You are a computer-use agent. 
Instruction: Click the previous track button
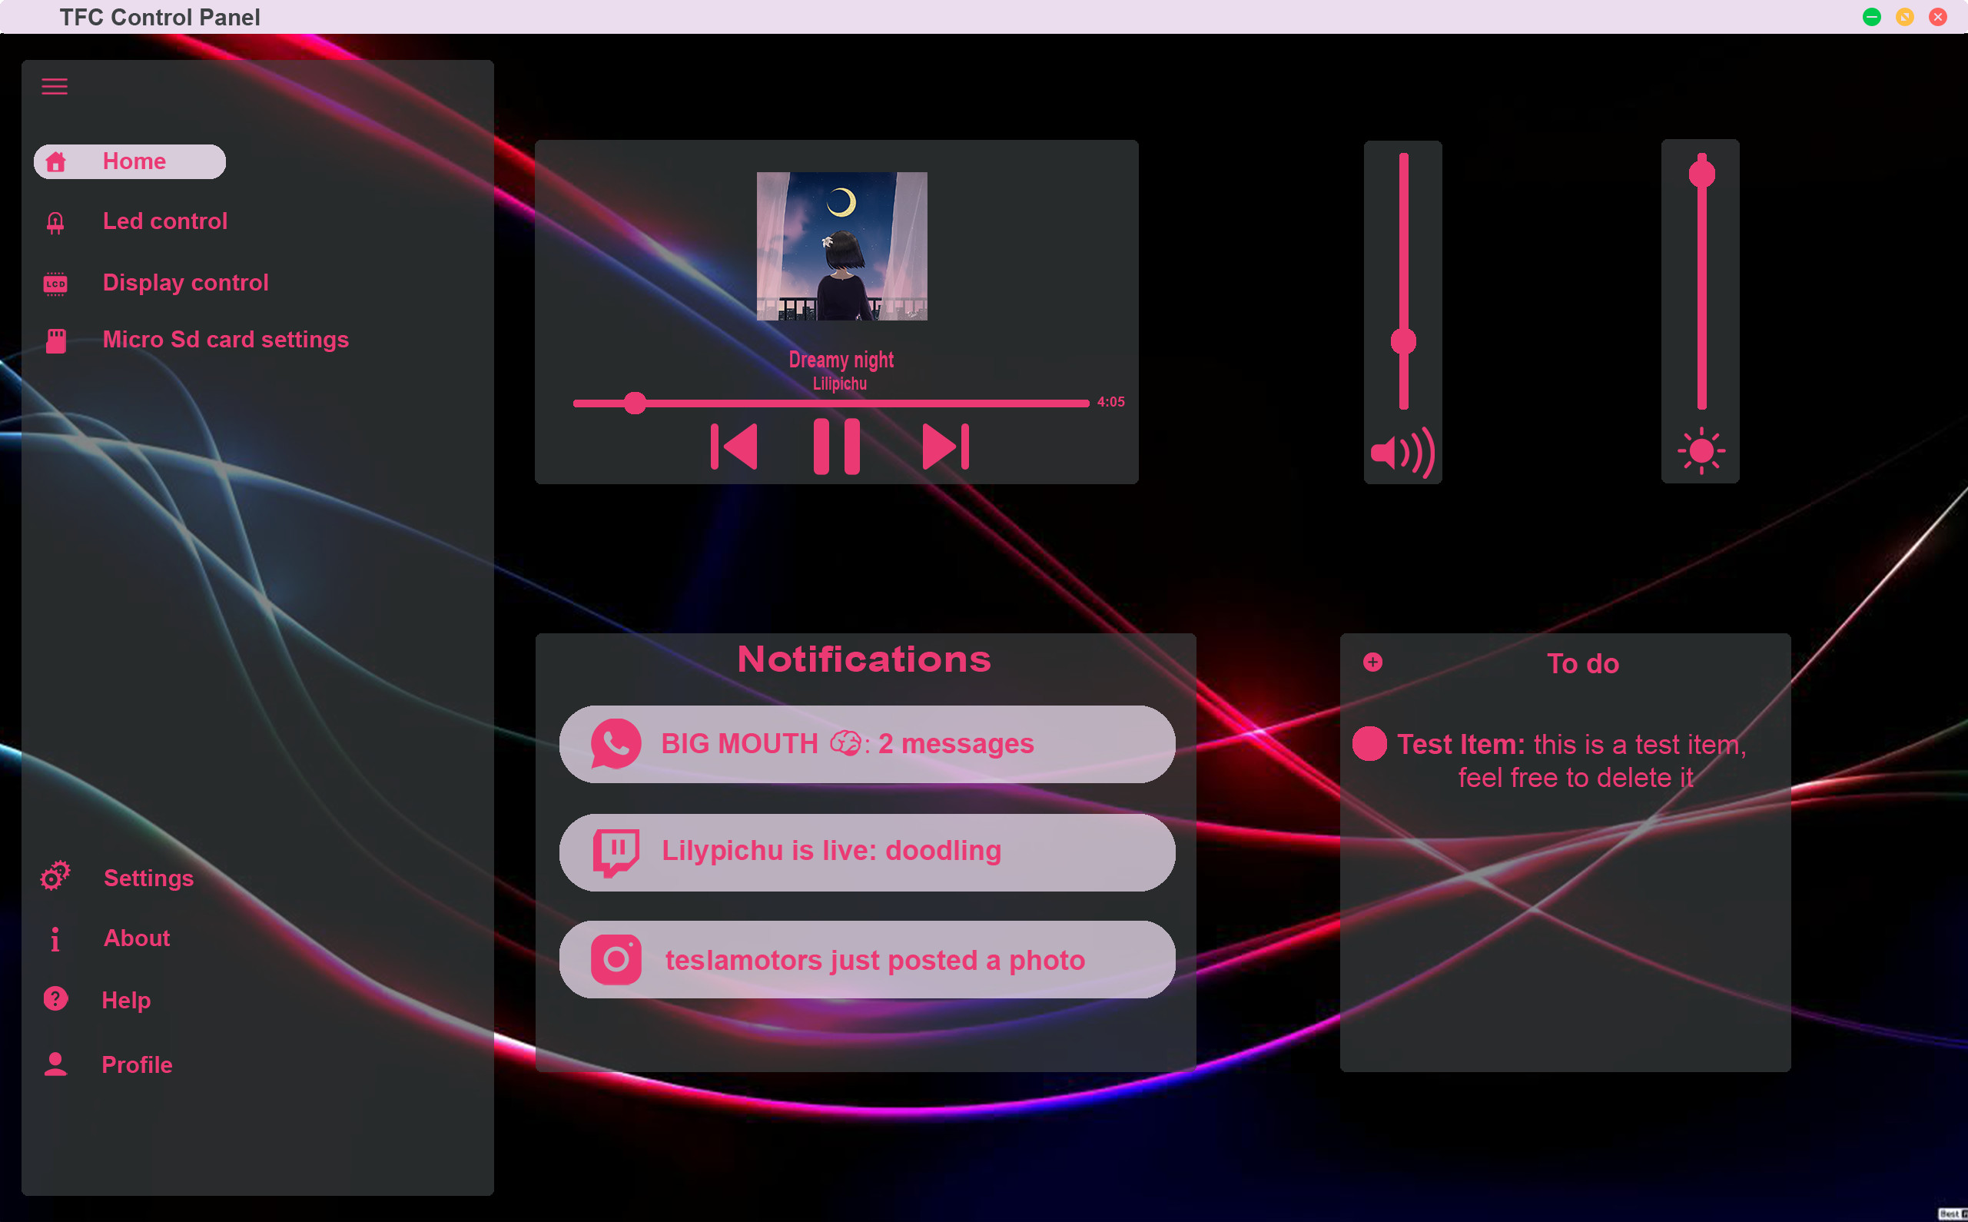coord(734,446)
